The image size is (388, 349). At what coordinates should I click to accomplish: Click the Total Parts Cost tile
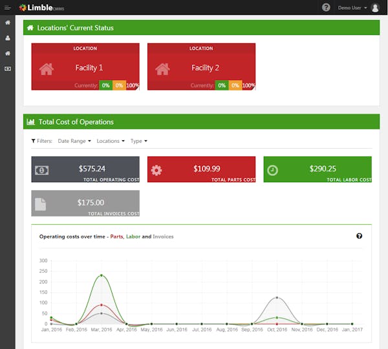pos(201,169)
